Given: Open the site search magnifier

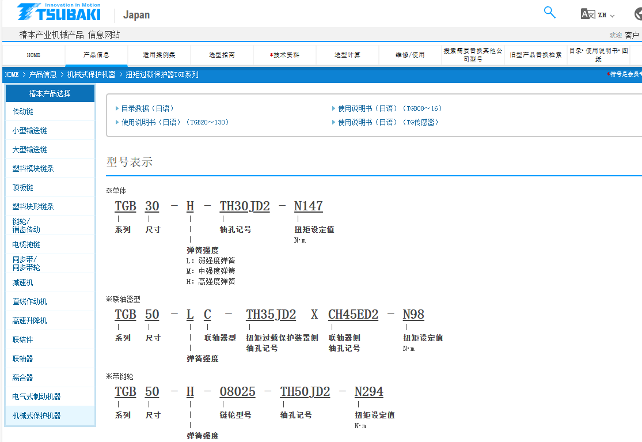Looking at the screenshot, I should tap(549, 12).
